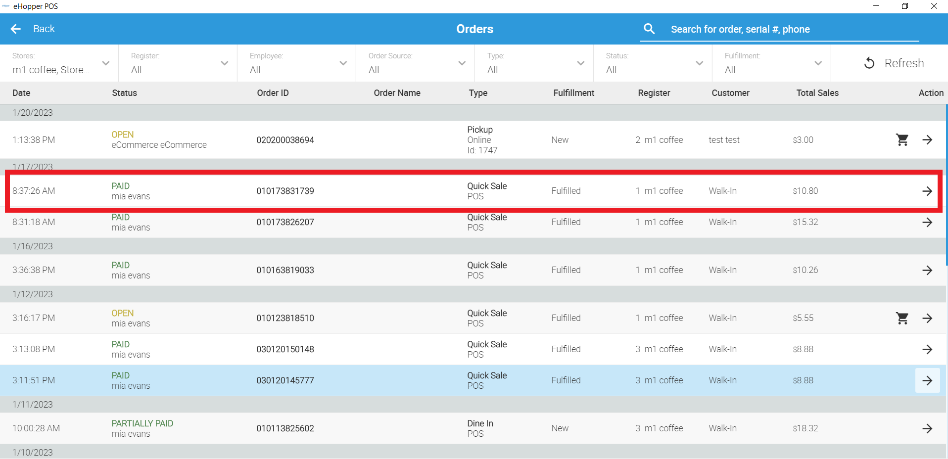Click the Action column header
948x459 pixels.
(x=931, y=93)
